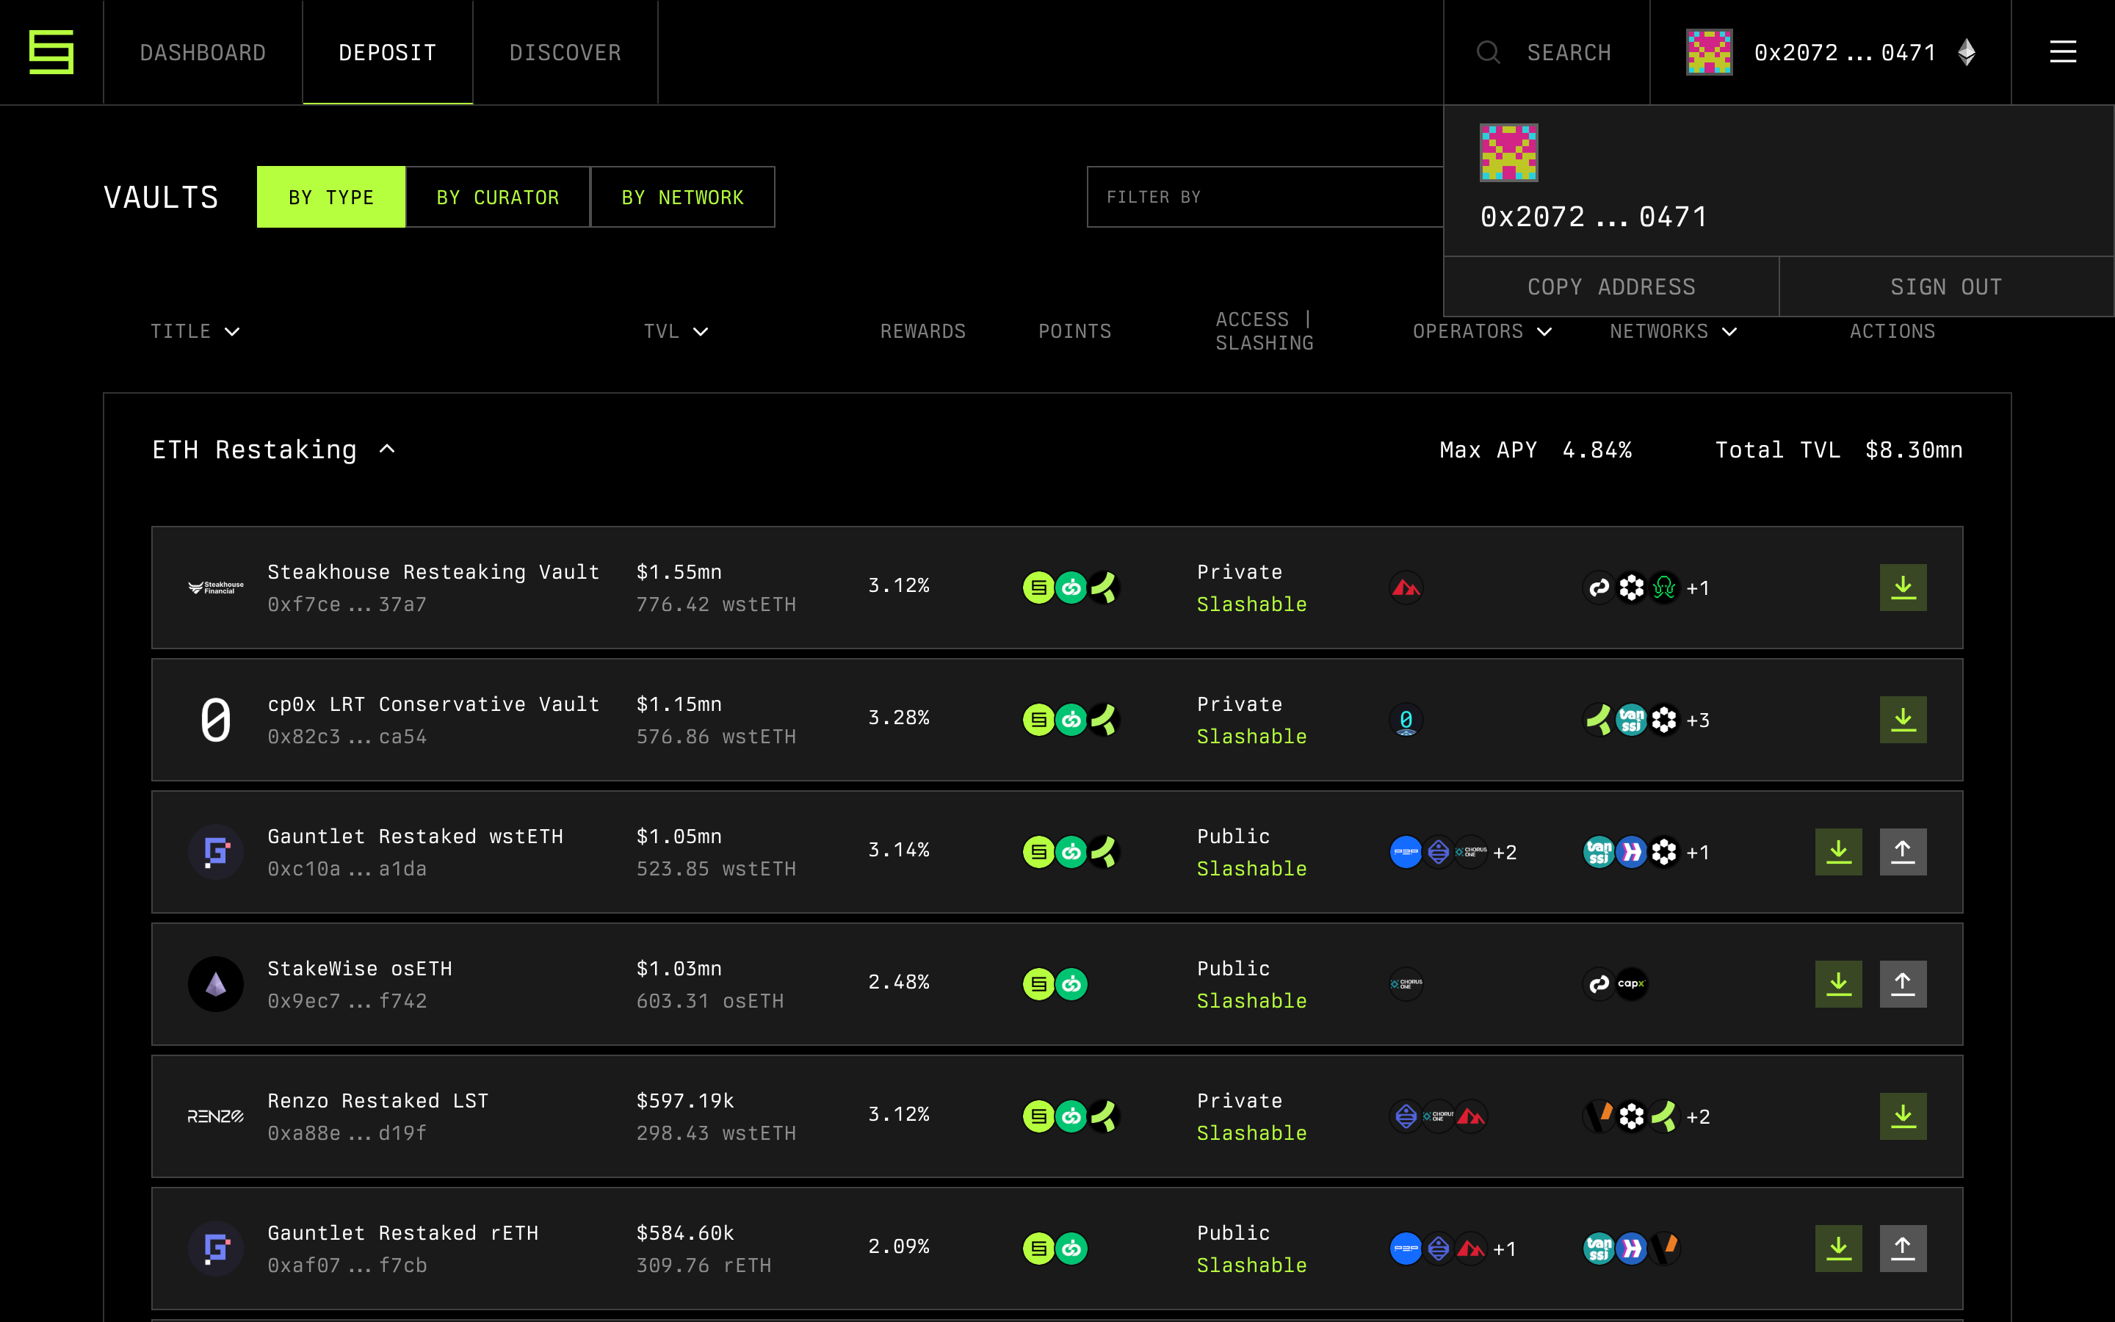
Task: Sort vaults by Title
Action: tap(195, 331)
